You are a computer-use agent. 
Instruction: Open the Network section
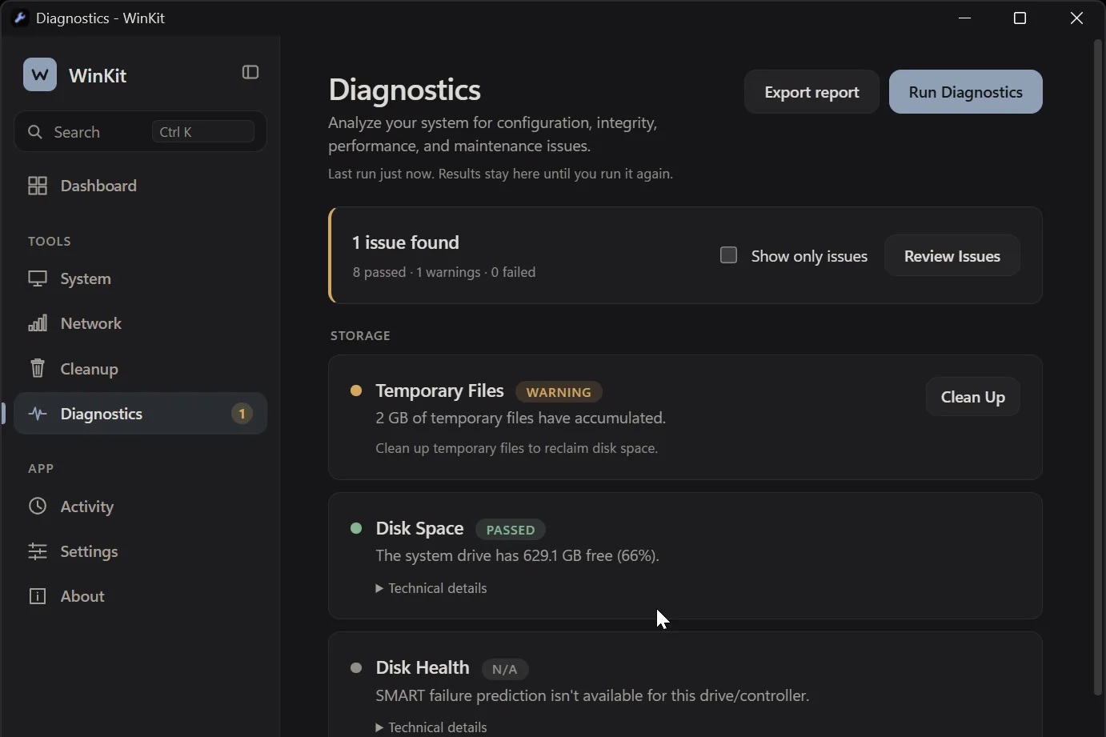140,323
